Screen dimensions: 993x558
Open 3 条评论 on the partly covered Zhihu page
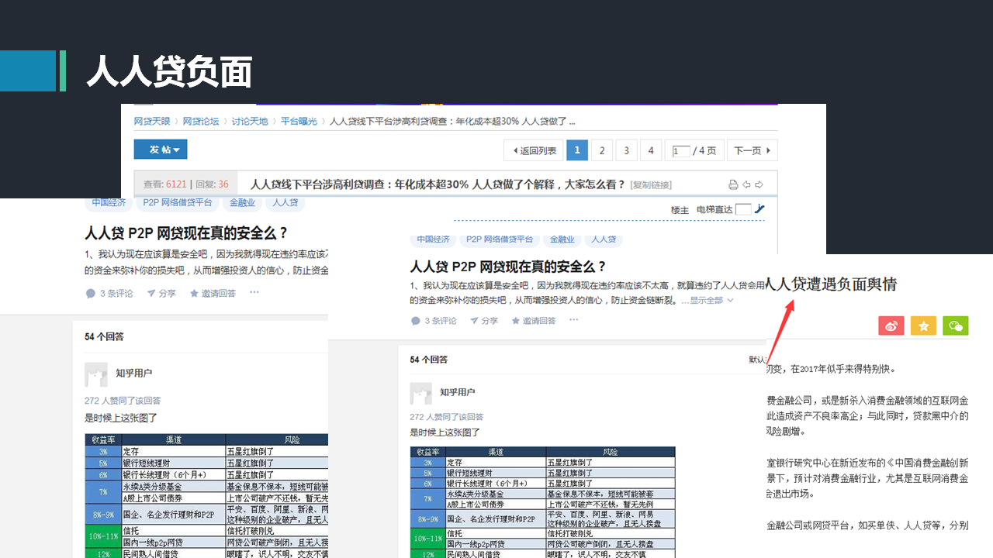[x=109, y=293]
